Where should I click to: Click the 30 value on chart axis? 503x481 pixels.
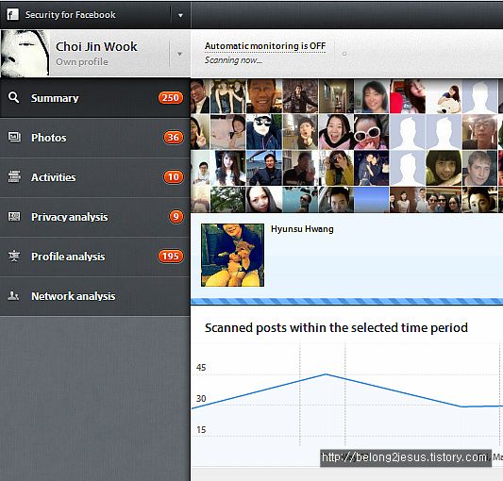point(201,399)
